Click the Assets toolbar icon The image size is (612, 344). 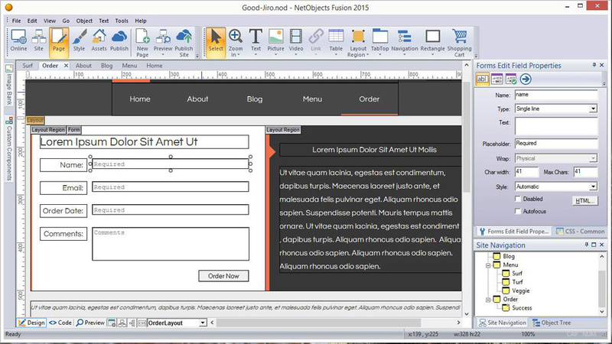(x=99, y=40)
